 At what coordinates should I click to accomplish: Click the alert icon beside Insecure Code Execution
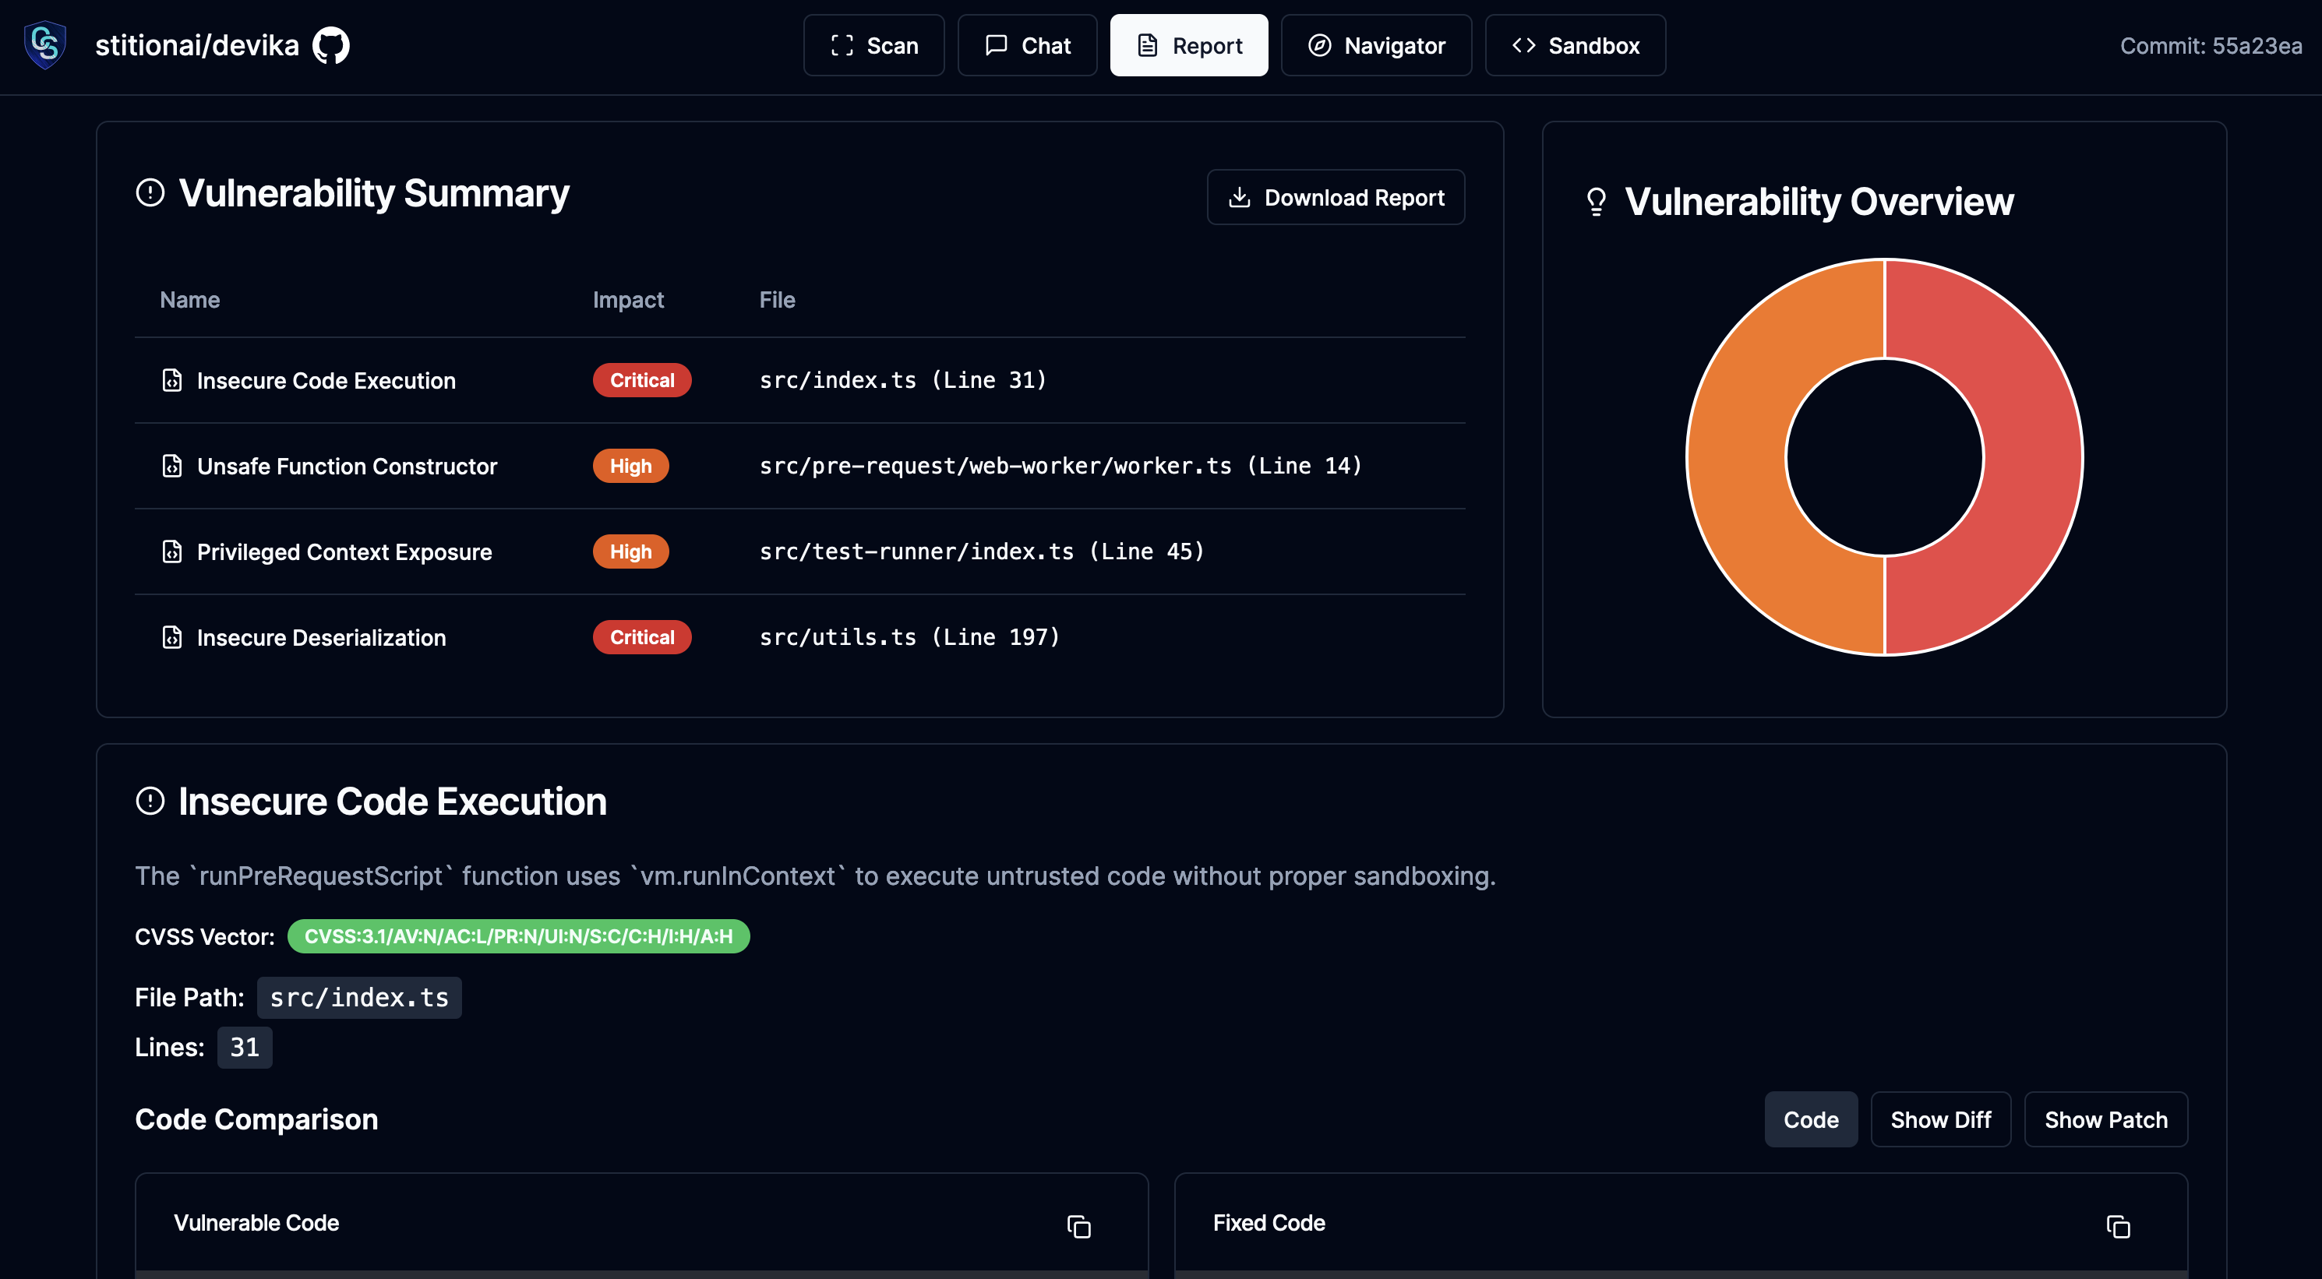tap(150, 801)
